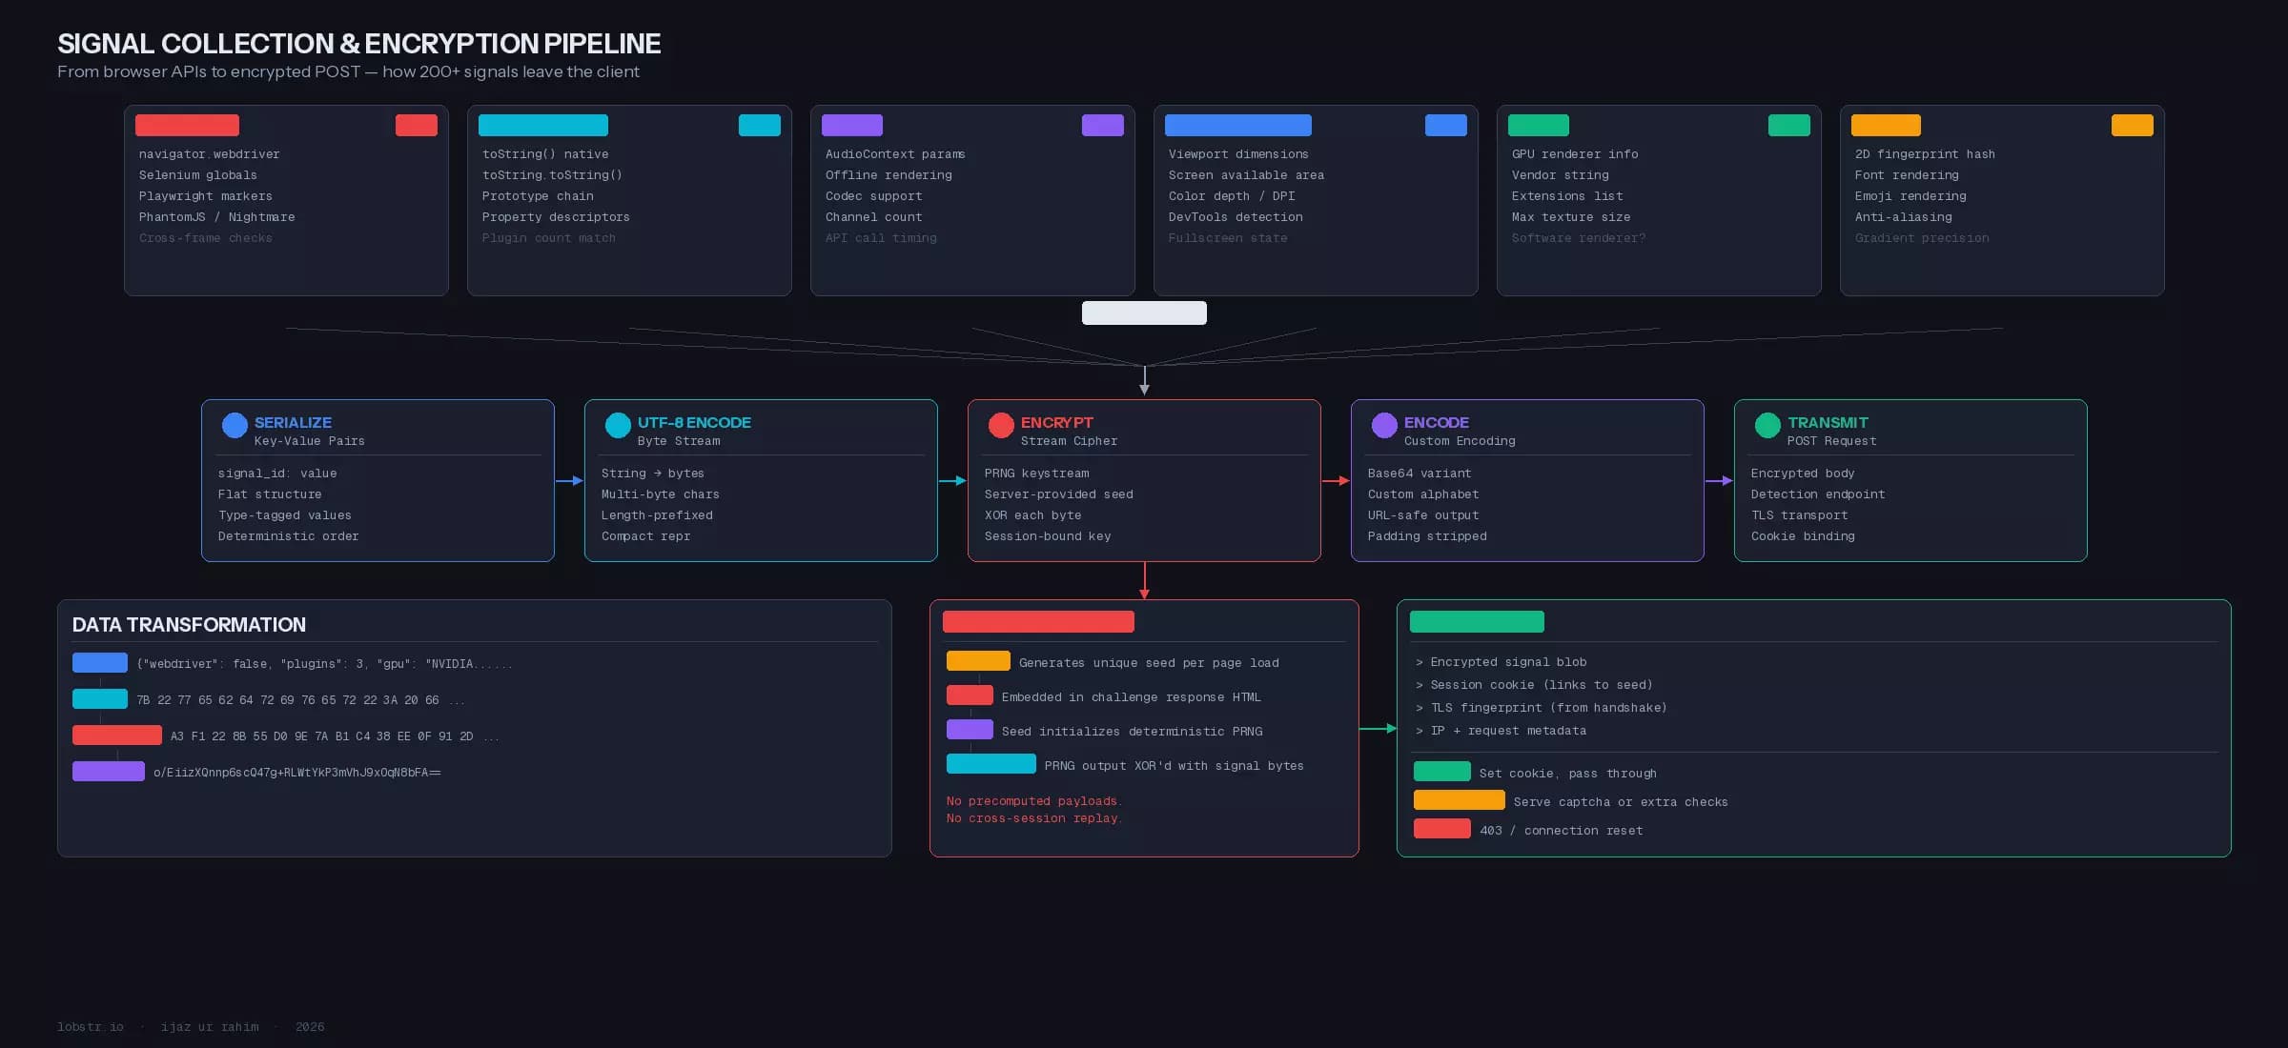Click the cyan PRNG output XOR pill icon
This screenshot has width=2288, height=1048.
(x=991, y=763)
